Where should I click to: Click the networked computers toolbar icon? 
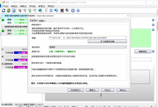pos(56,11)
